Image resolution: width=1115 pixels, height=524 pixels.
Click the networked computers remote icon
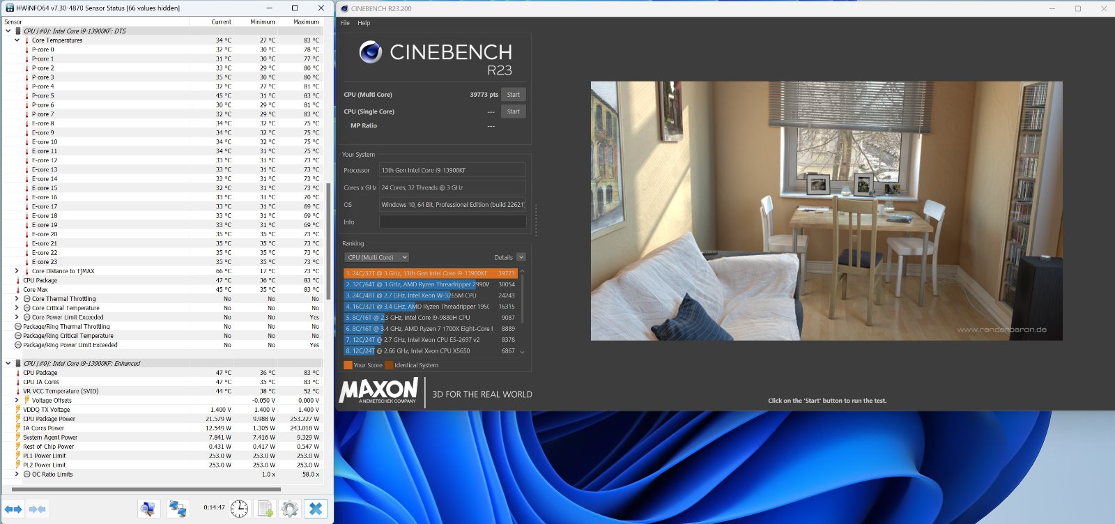pyautogui.click(x=177, y=509)
